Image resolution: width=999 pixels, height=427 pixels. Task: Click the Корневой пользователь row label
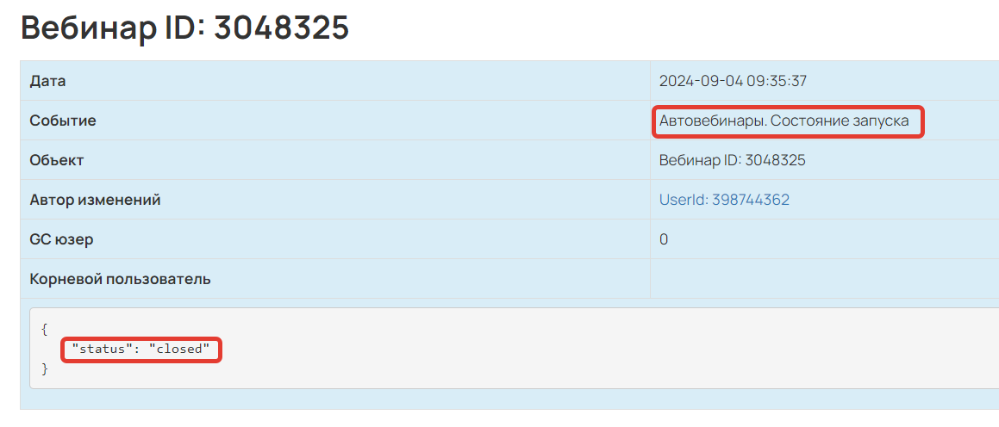(121, 280)
